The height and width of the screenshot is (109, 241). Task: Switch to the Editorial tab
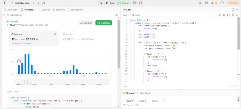[44, 10]
